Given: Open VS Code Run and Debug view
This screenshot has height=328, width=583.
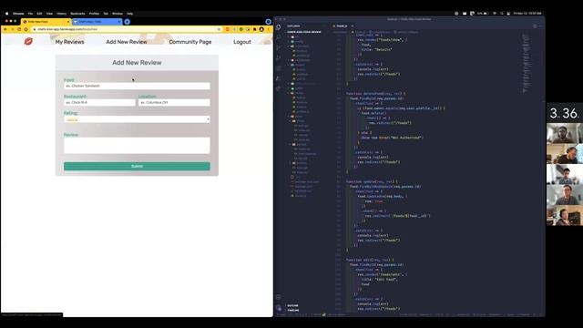Looking at the screenshot, I should (x=279, y=58).
